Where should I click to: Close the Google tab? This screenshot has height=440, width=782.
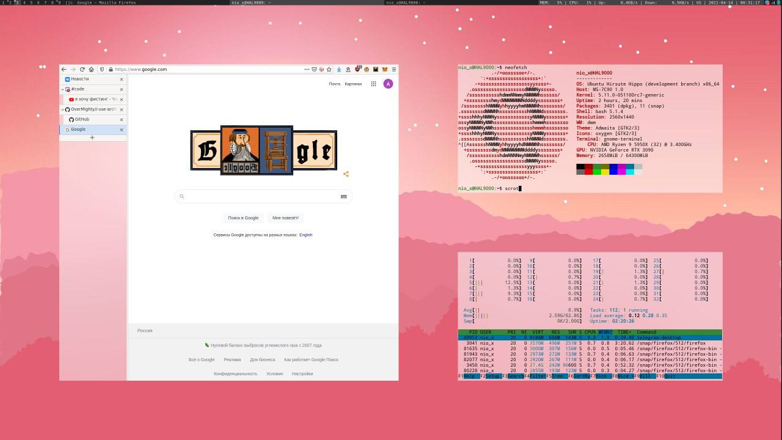point(122,130)
